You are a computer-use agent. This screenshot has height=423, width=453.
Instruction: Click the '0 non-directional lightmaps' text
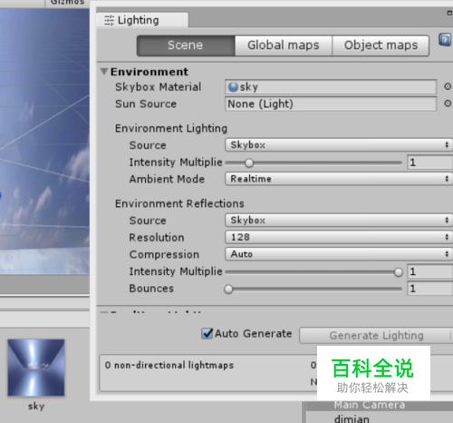coord(169,365)
